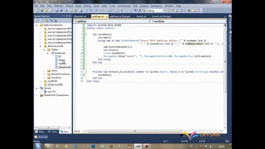Open Windows Explorer from the taskbar
This screenshot has height=149, width=265.
(48, 146)
